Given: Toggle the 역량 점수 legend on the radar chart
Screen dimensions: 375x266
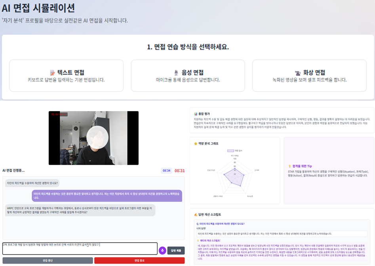Looking at the screenshot, I should point(234,150).
